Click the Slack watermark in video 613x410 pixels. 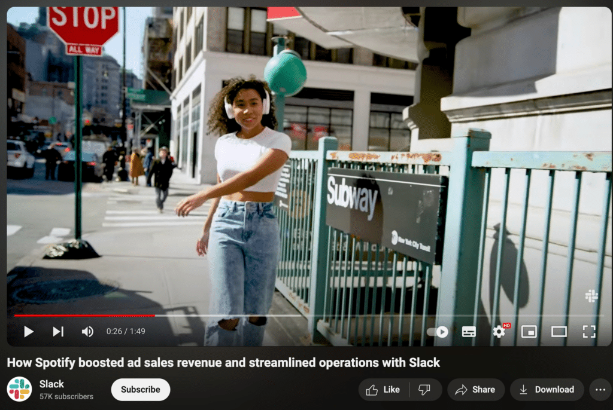coord(591,296)
